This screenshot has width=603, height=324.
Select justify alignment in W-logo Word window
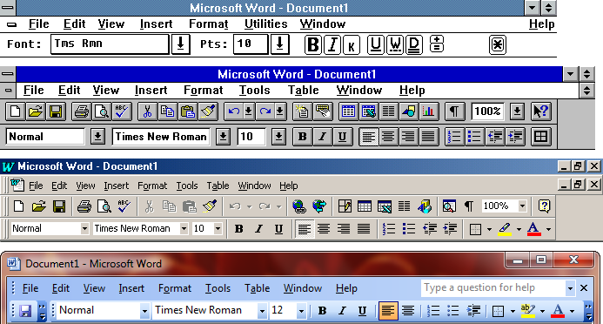pos(364,229)
